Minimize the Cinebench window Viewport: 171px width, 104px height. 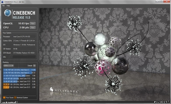(157, 1)
